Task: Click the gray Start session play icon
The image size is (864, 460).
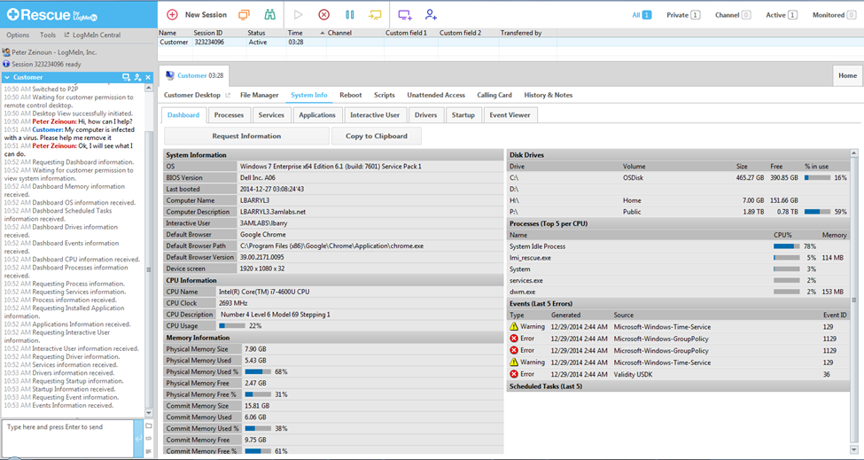Action: click(x=298, y=15)
